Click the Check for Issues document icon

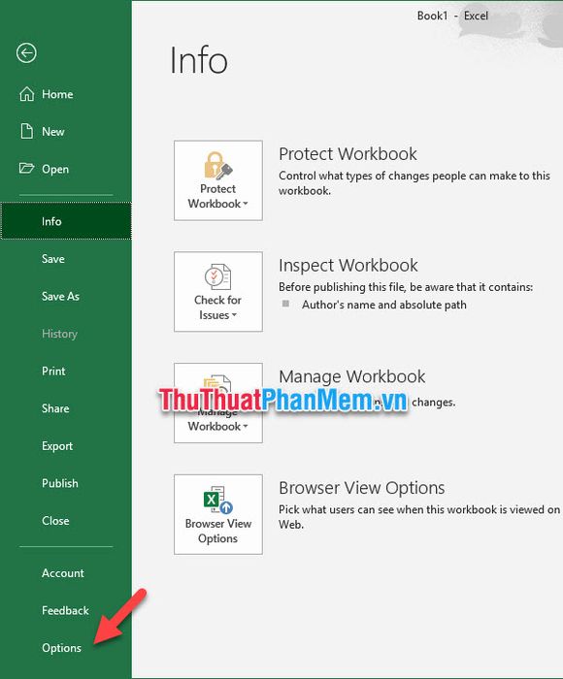(218, 276)
